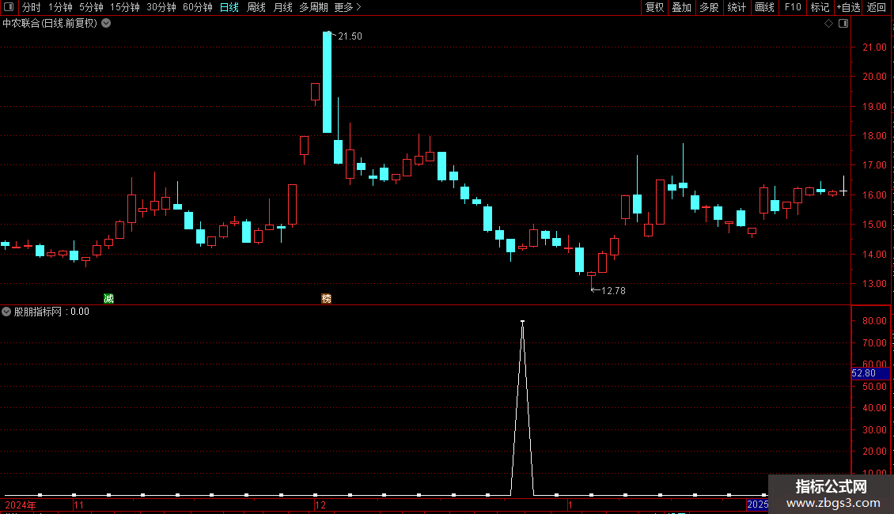Open the 多周期 multi-period view
Image resolution: width=894 pixels, height=514 pixels.
[x=313, y=7]
